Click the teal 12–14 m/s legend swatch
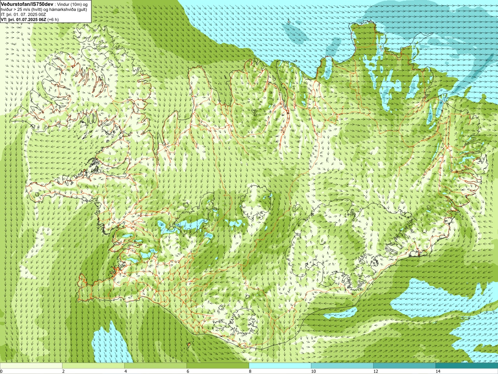This screenshot has width=498, height=374. point(405,366)
